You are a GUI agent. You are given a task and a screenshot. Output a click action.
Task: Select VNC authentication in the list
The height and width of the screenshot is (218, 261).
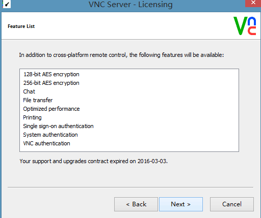coord(46,143)
